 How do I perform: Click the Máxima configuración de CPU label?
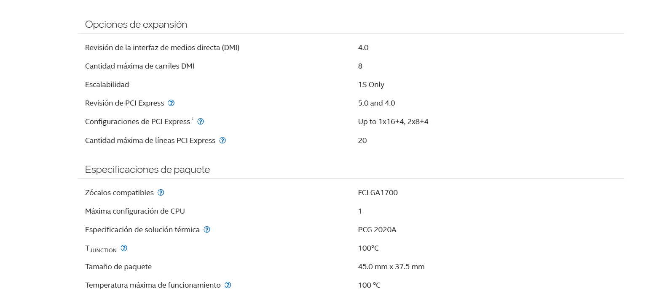(x=135, y=211)
